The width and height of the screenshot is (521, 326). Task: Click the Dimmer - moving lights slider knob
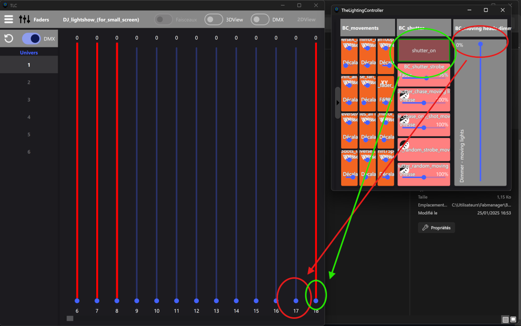tap(481, 44)
